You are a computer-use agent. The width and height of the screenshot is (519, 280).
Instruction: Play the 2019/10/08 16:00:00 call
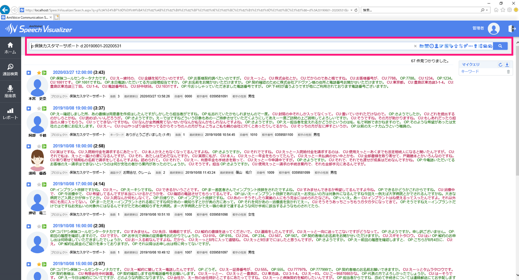pos(29,226)
